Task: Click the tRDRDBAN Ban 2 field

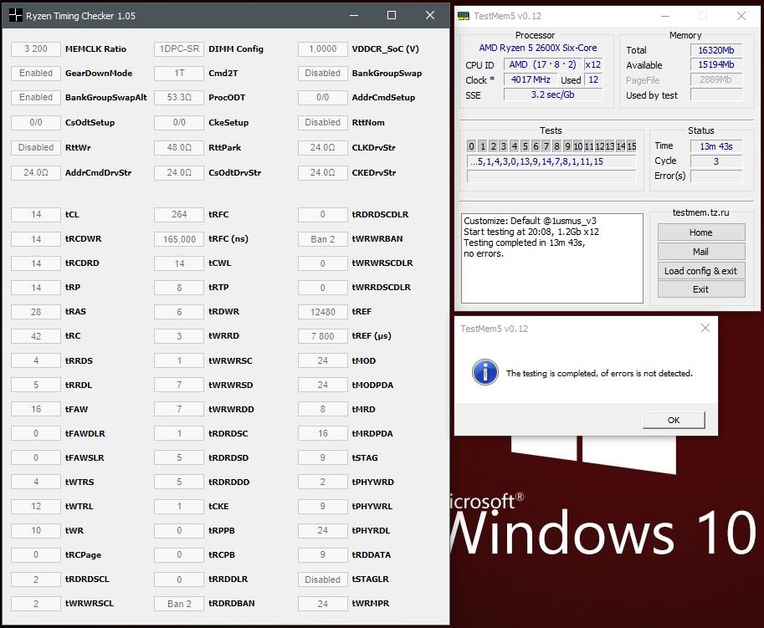Action: pyautogui.click(x=179, y=604)
